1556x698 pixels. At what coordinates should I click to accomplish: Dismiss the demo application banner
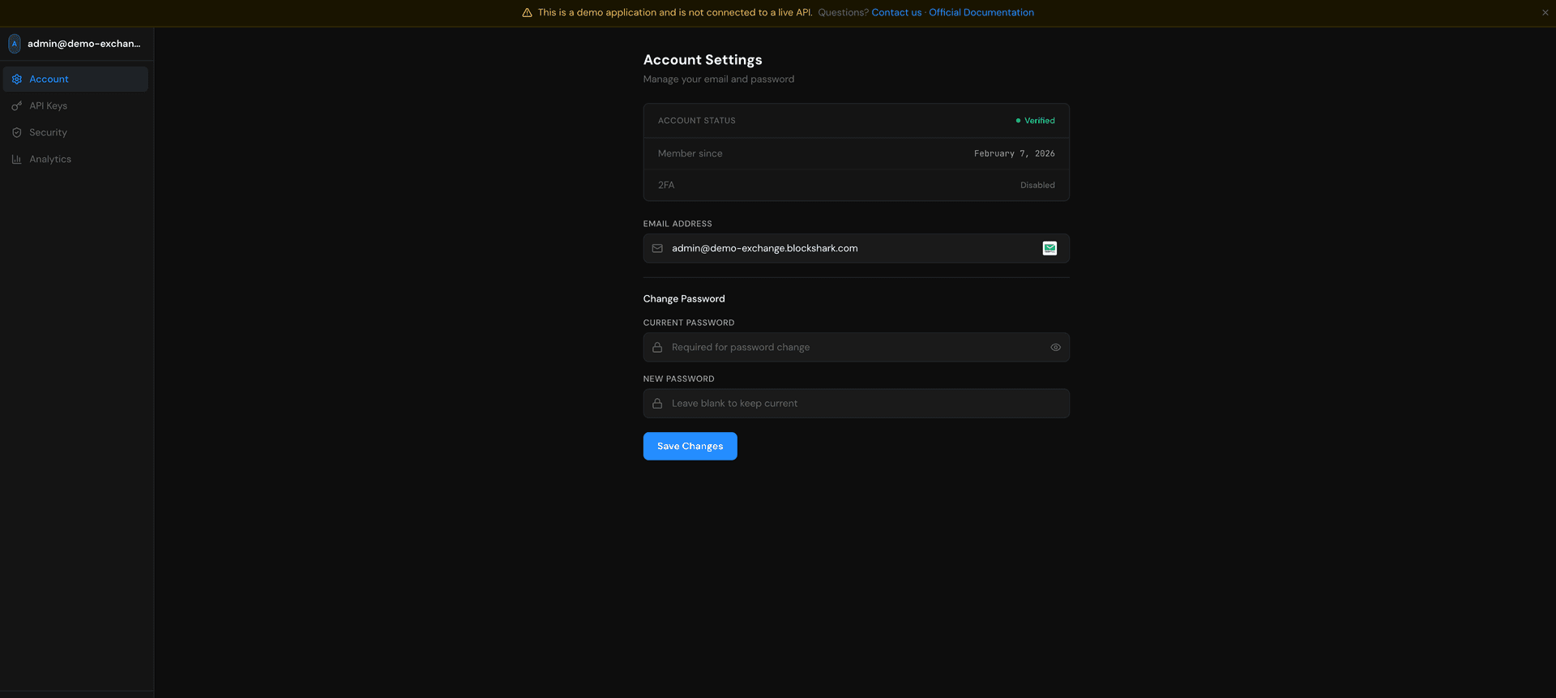click(x=1545, y=13)
